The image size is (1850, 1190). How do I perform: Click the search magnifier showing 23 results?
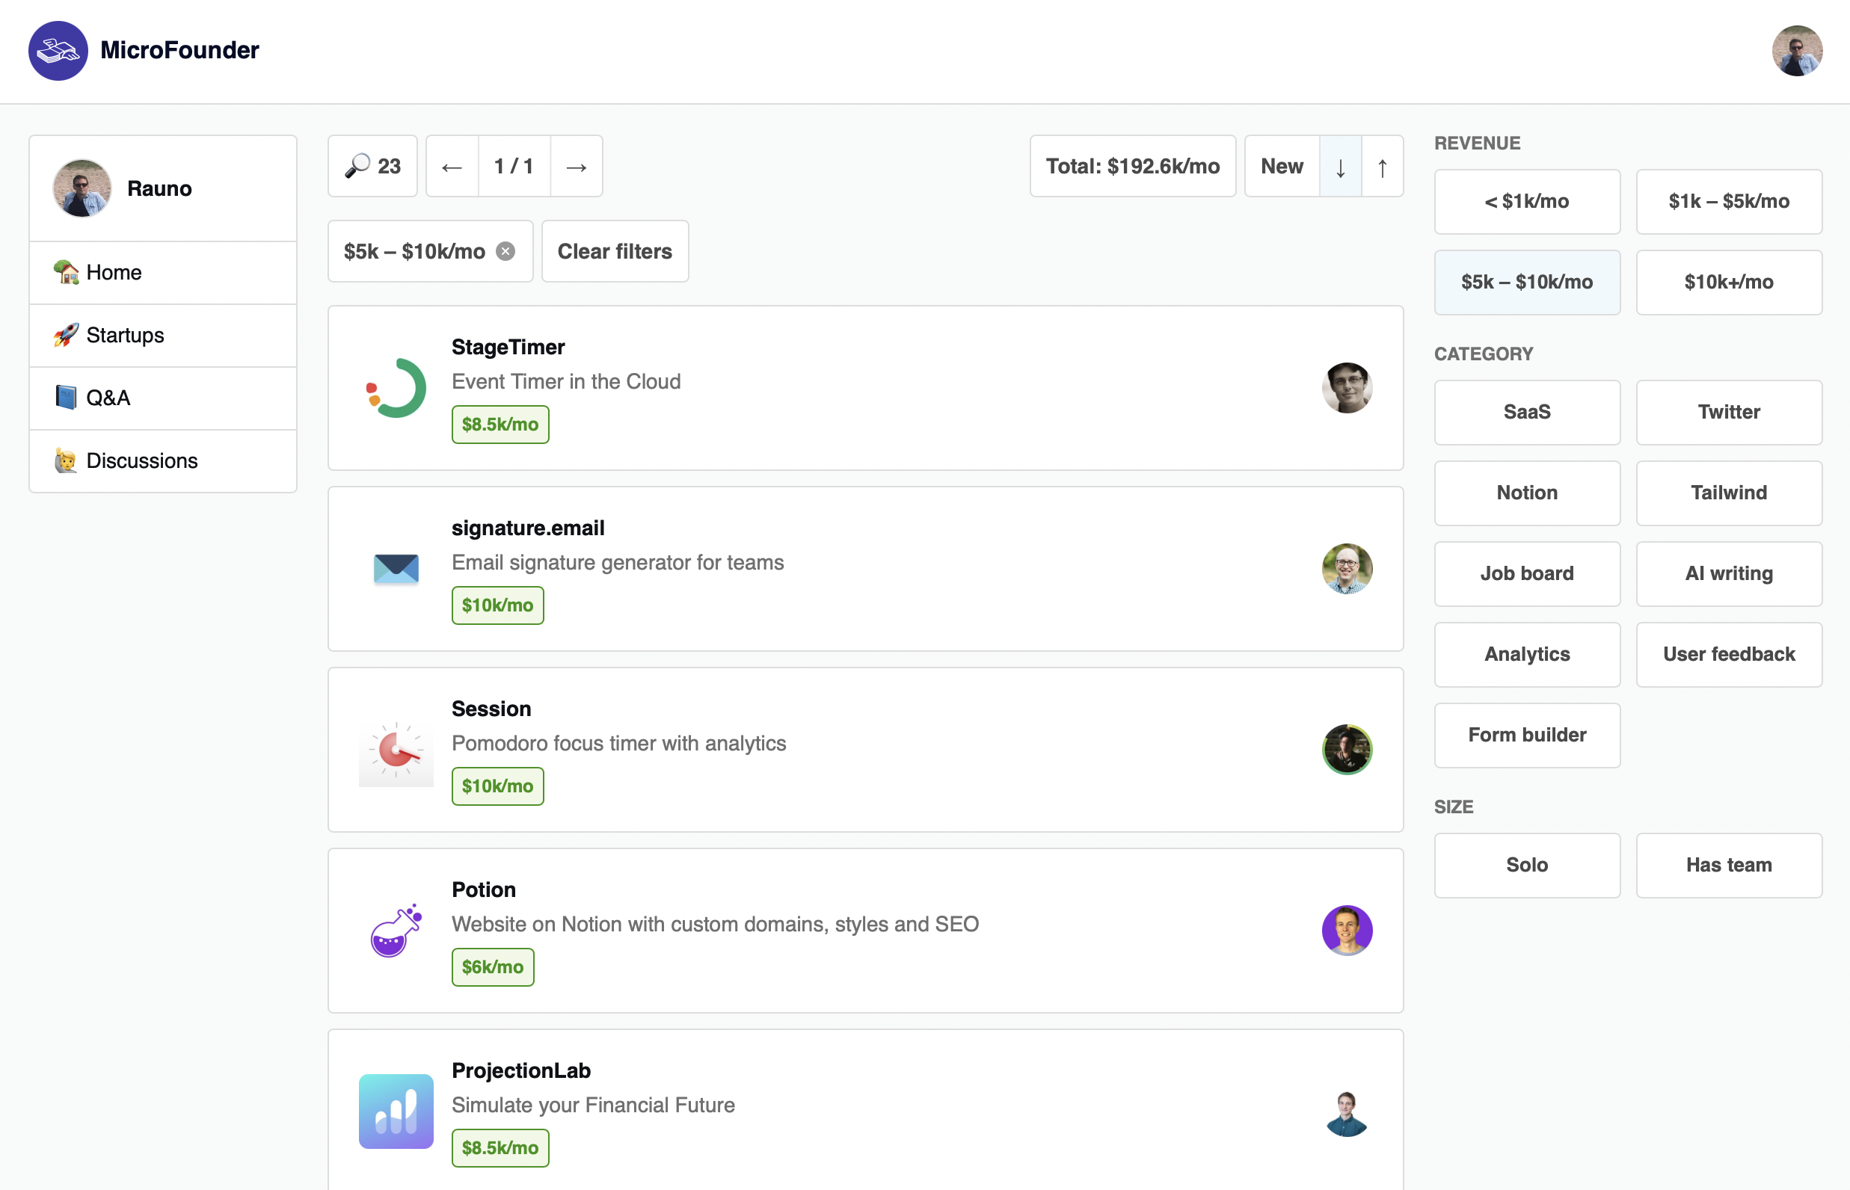[x=372, y=166]
